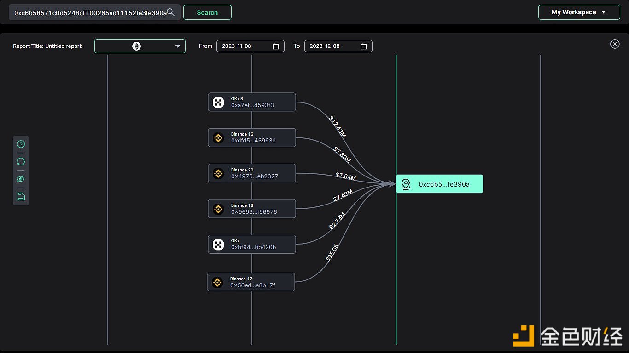Edit the From date 2023-11-08 field

(x=250, y=46)
